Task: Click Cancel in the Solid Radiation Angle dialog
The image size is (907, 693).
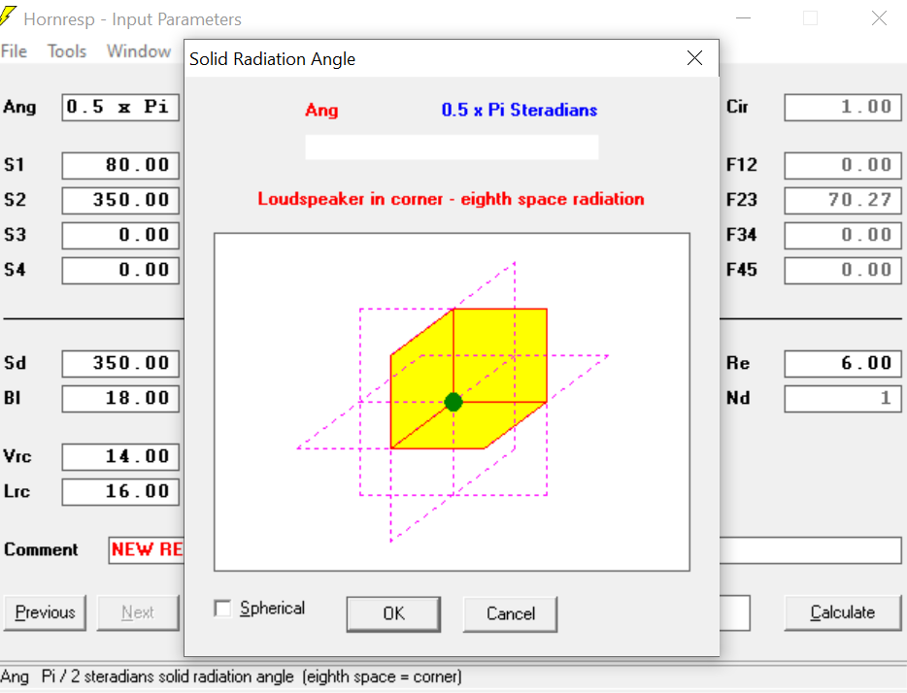Action: pos(510,613)
